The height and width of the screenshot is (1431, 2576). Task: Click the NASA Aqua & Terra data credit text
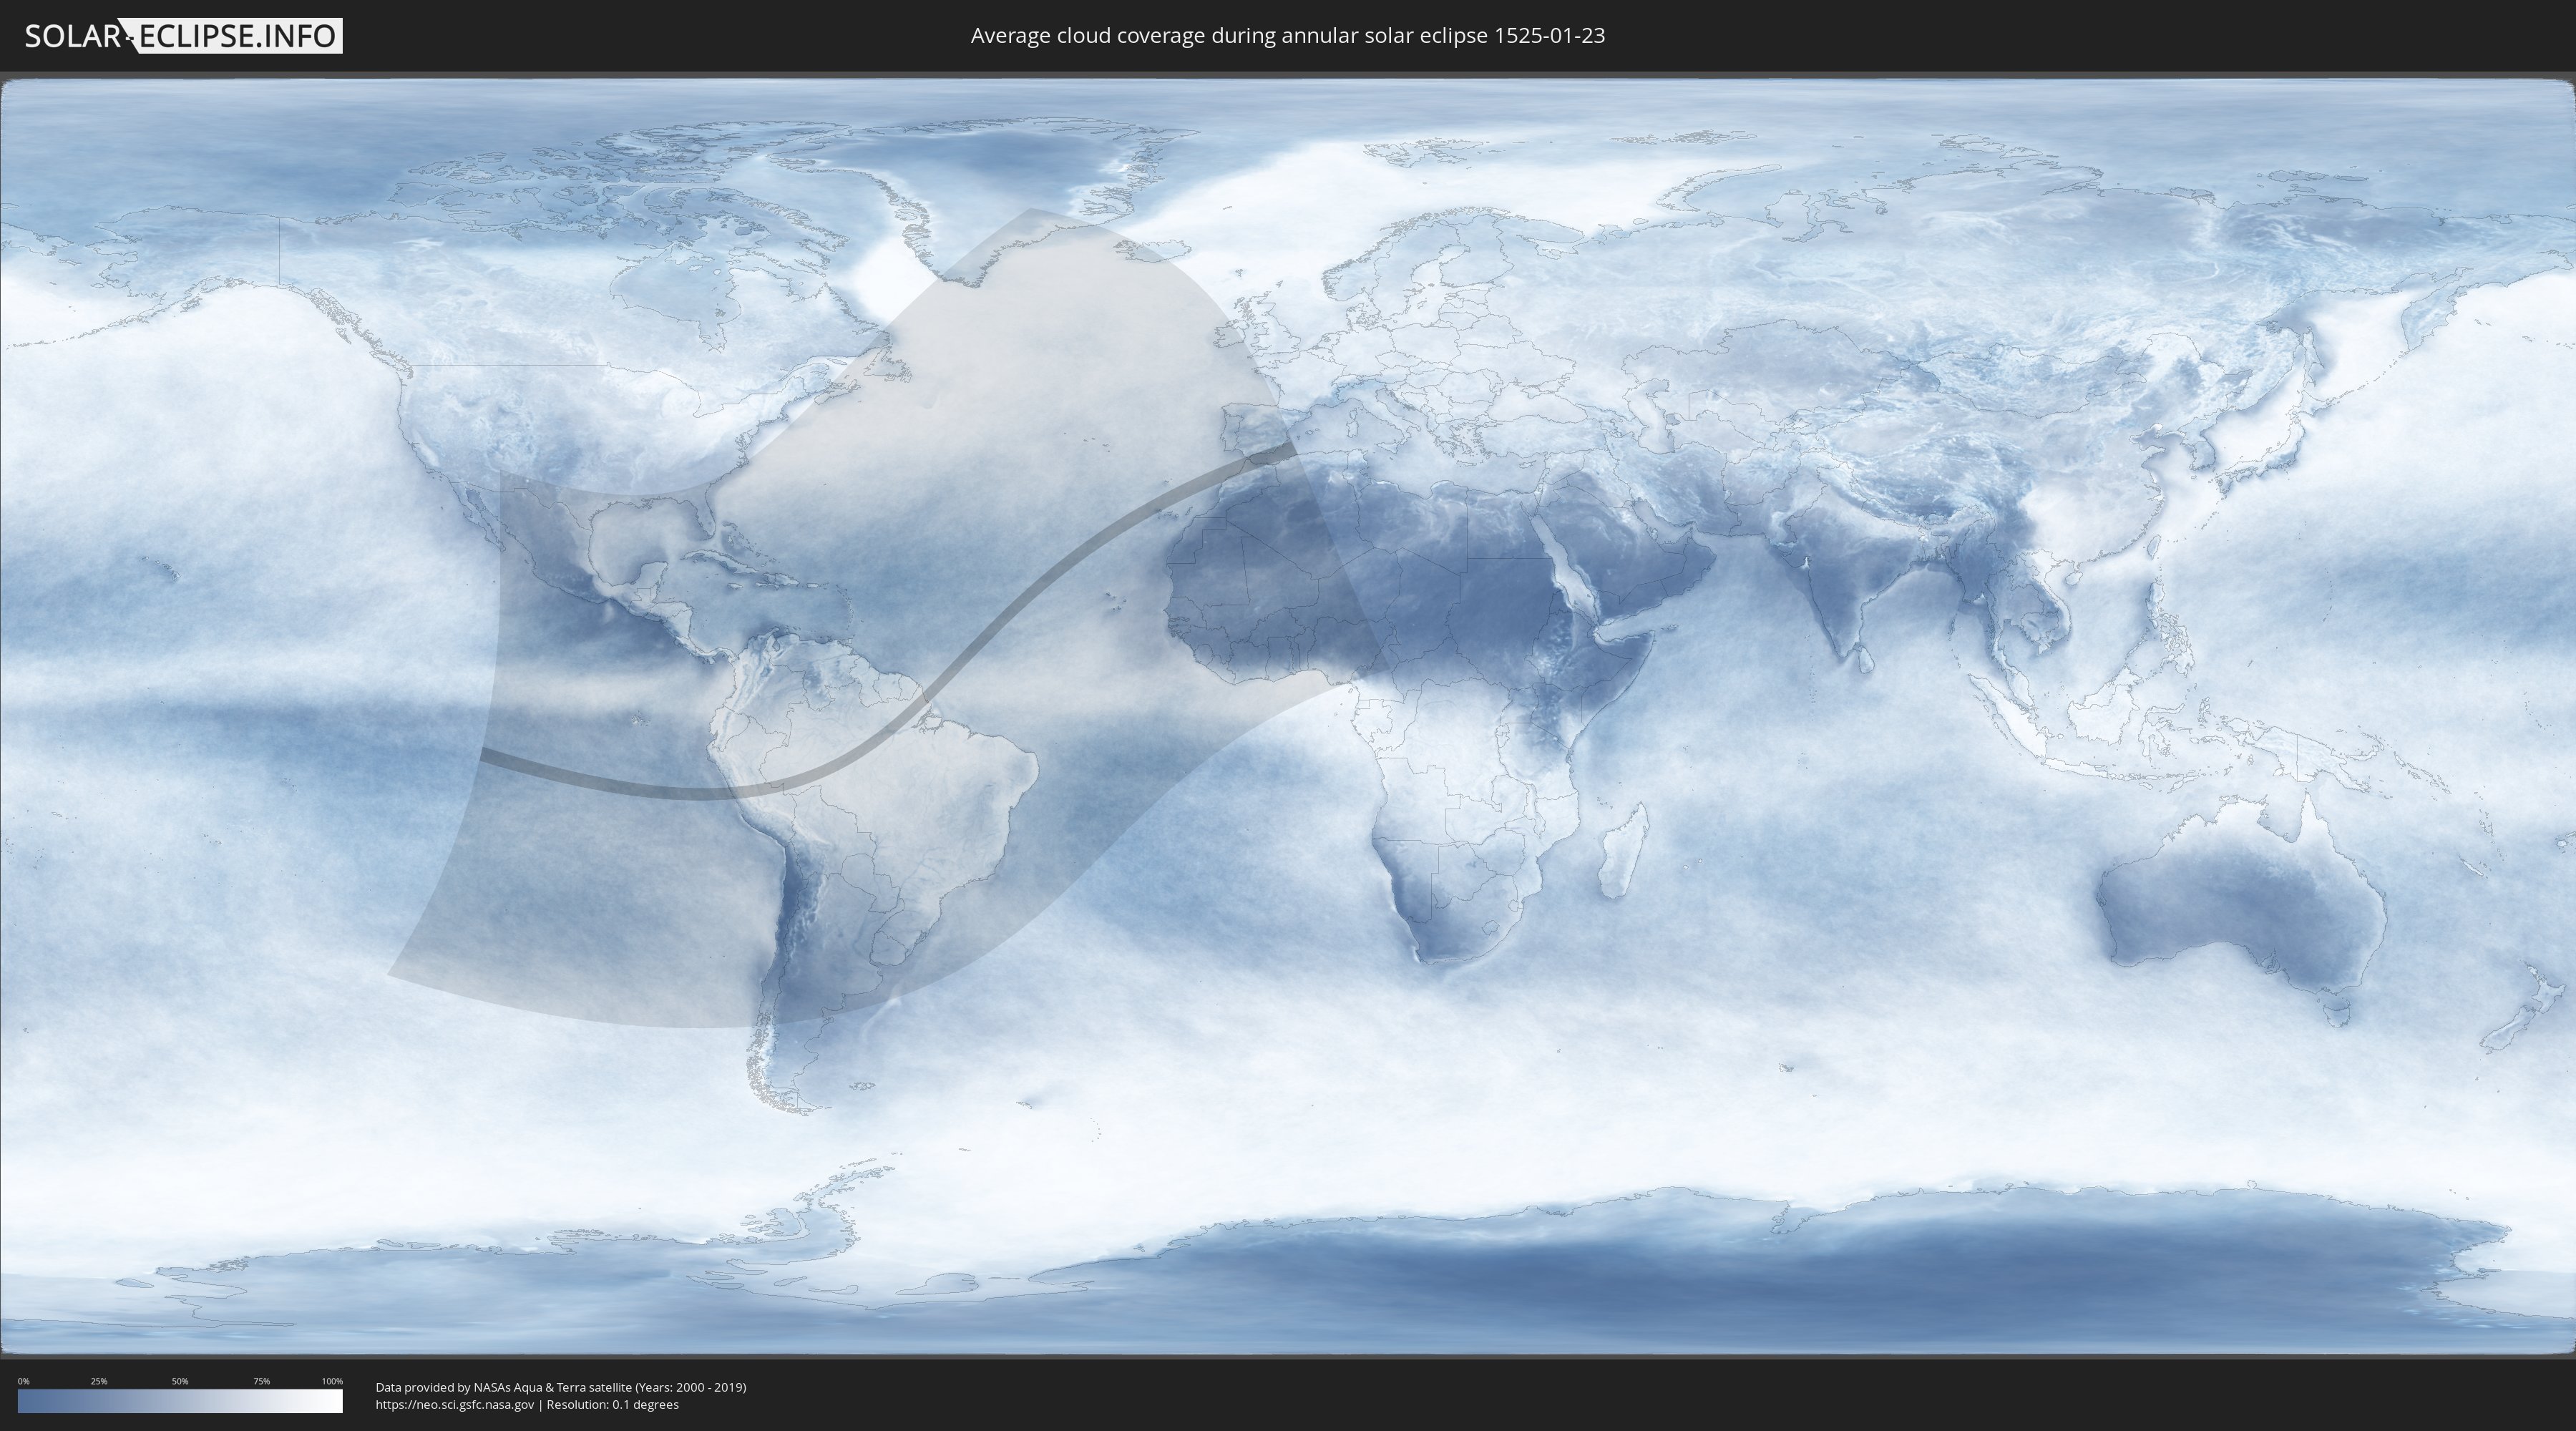561,1387
